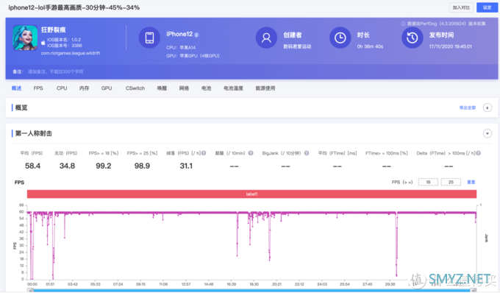Open the CSwitch tab
This screenshot has height=293, width=500.
pyautogui.click(x=135, y=88)
